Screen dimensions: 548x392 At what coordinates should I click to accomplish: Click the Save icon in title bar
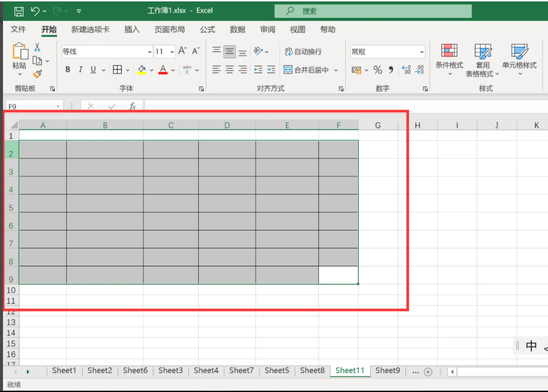18,11
